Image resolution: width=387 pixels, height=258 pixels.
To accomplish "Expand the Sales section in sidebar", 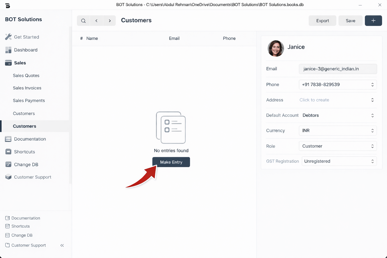I will (20, 63).
